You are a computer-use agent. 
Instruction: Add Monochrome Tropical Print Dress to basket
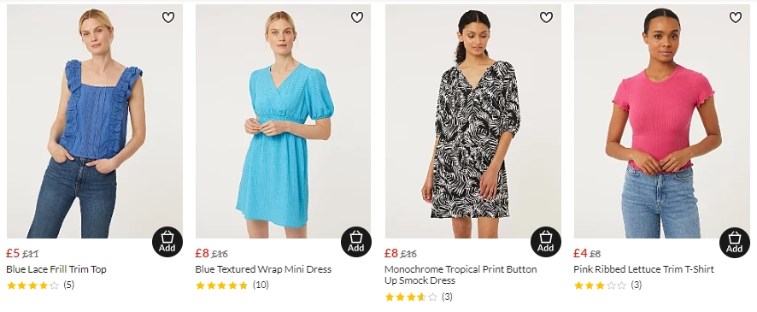(546, 242)
